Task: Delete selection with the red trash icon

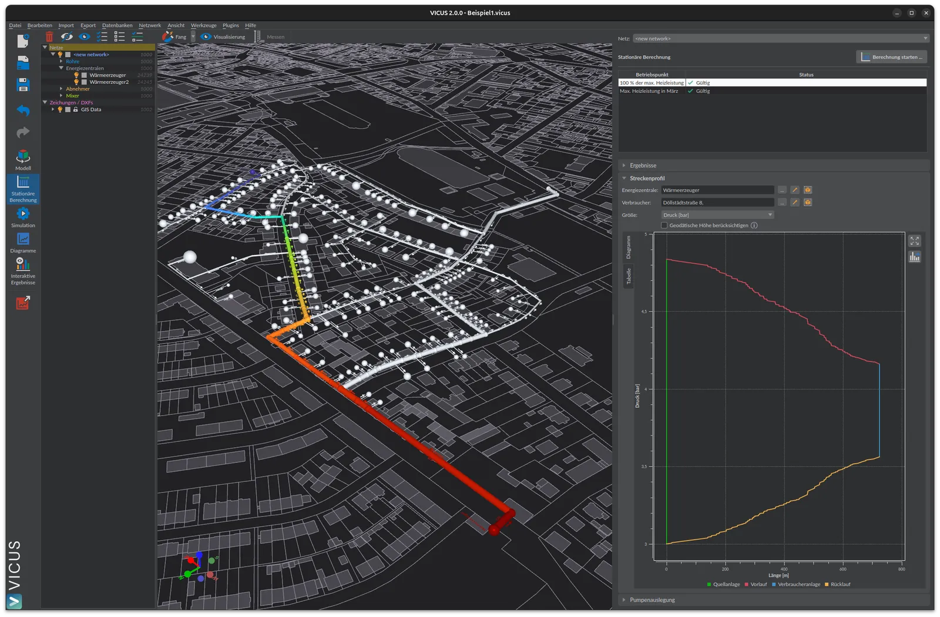Action: click(x=49, y=36)
